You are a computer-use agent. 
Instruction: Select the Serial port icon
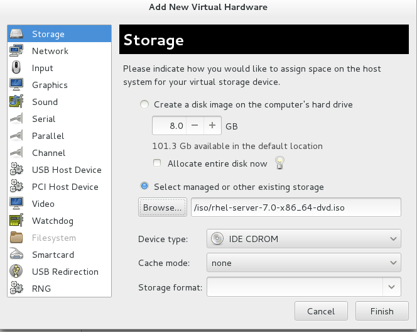tap(16, 118)
